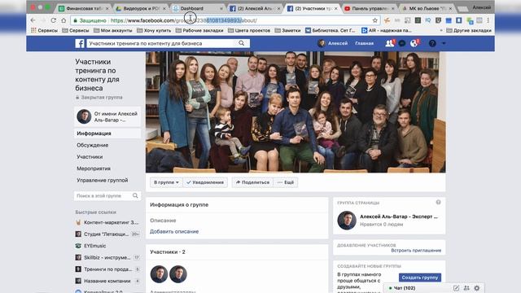Click Добавить описание link
This screenshot has width=521, height=293.
[174, 231]
